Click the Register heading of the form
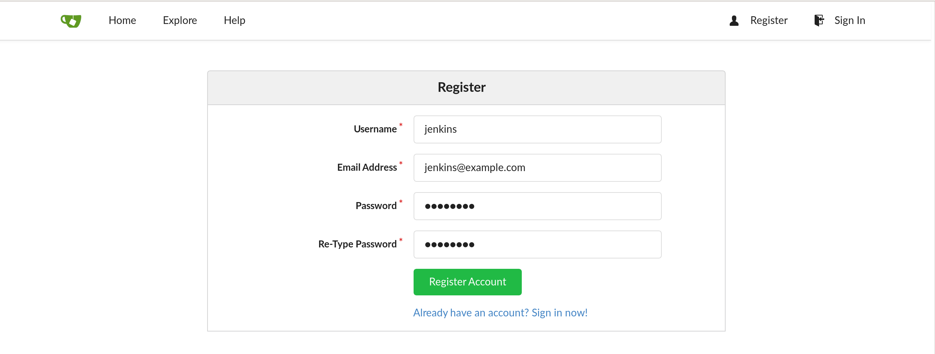 pyautogui.click(x=462, y=87)
